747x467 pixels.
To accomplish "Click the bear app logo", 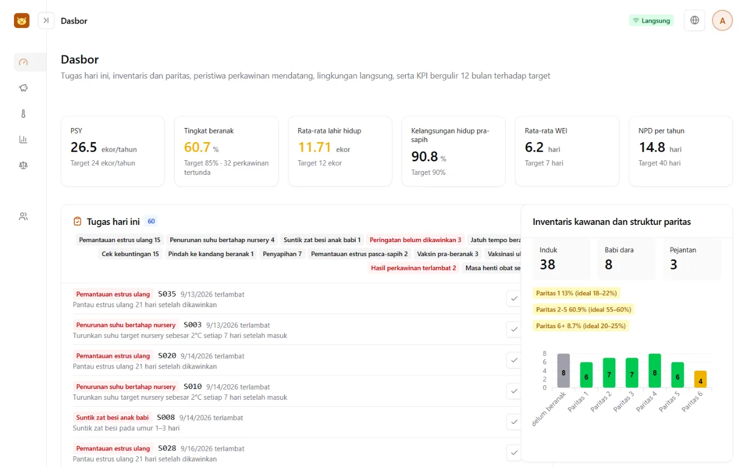I will (x=22, y=20).
